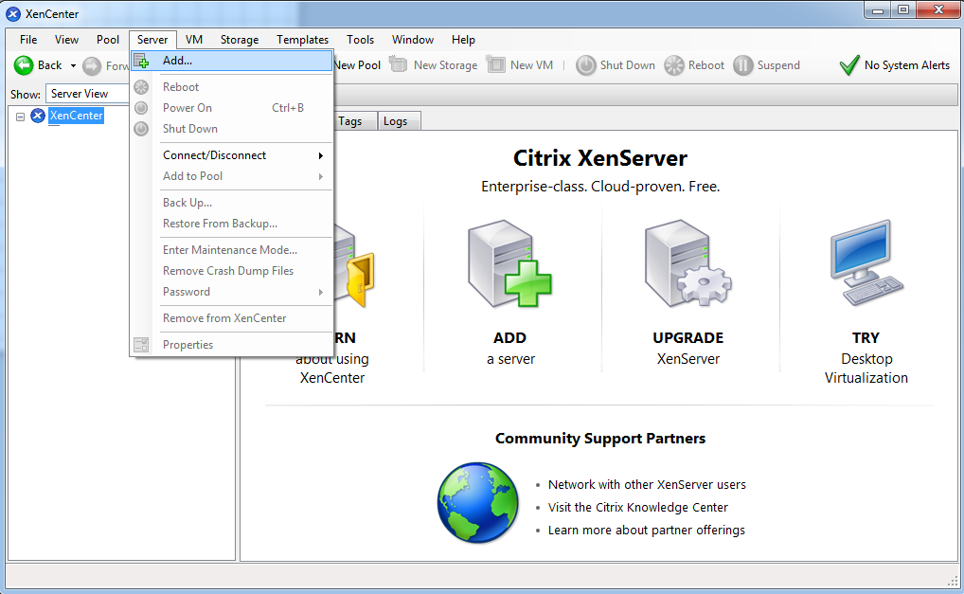Viewport: 964px width, 594px height.
Task: Click the Try Desktop Virtualization computer icon
Action: pyautogui.click(x=866, y=266)
